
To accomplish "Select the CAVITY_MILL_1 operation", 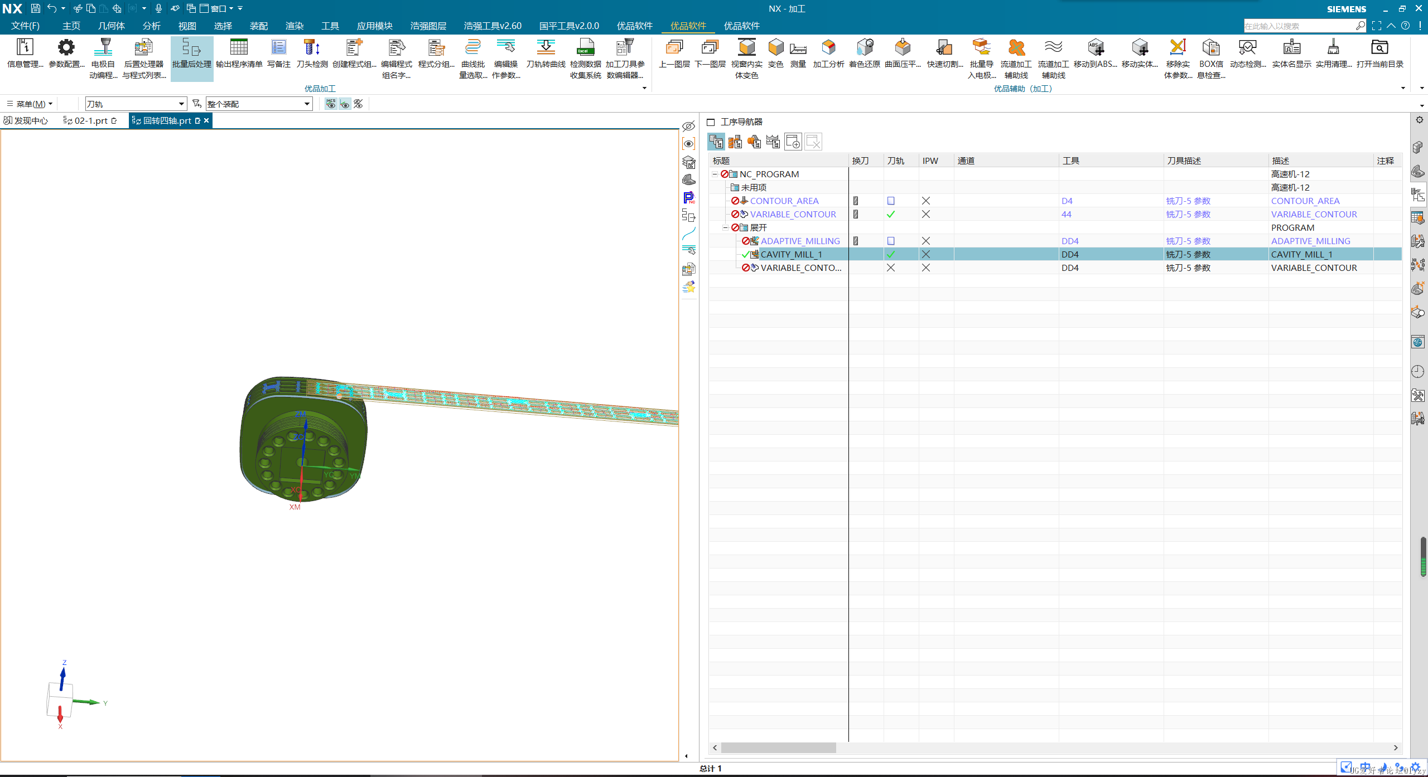I will [791, 254].
